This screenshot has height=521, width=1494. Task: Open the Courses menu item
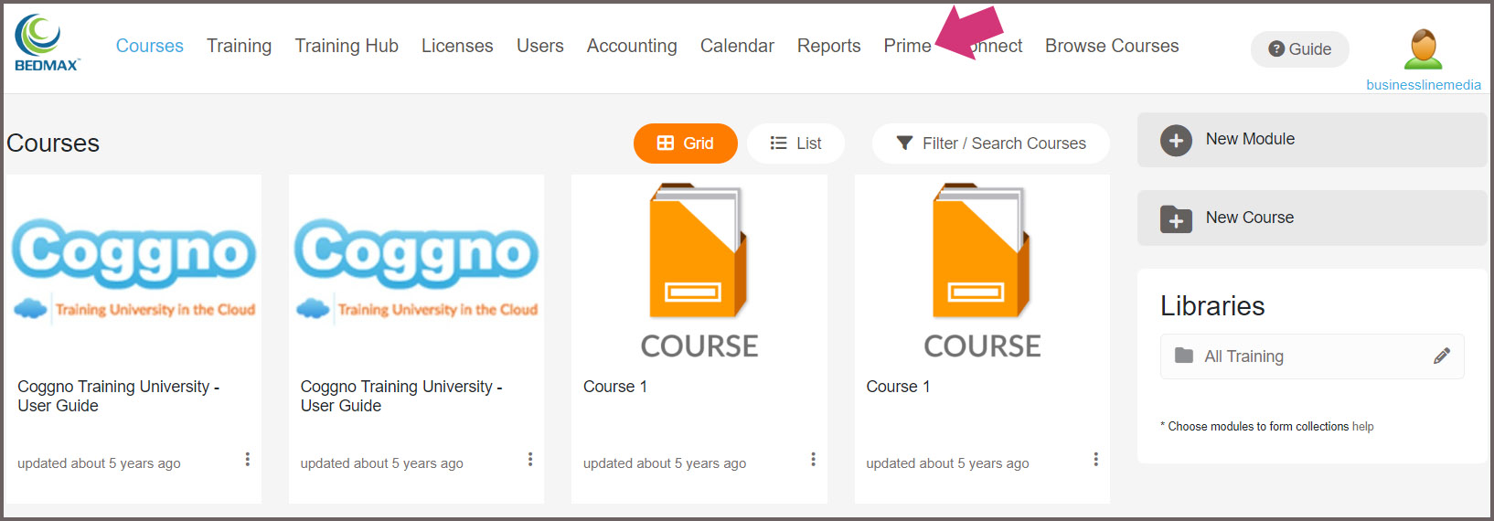[149, 46]
